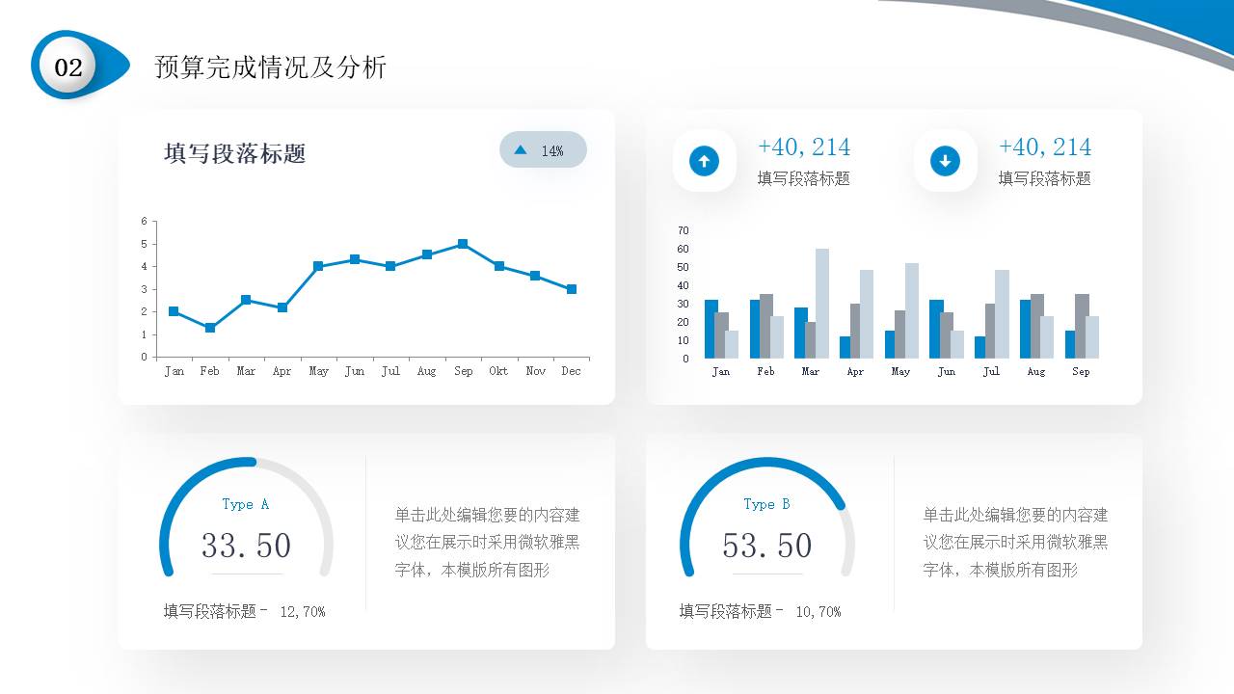Click the Type B gauge value 53.50
Image resolution: width=1234 pixels, height=694 pixels.
766,546
